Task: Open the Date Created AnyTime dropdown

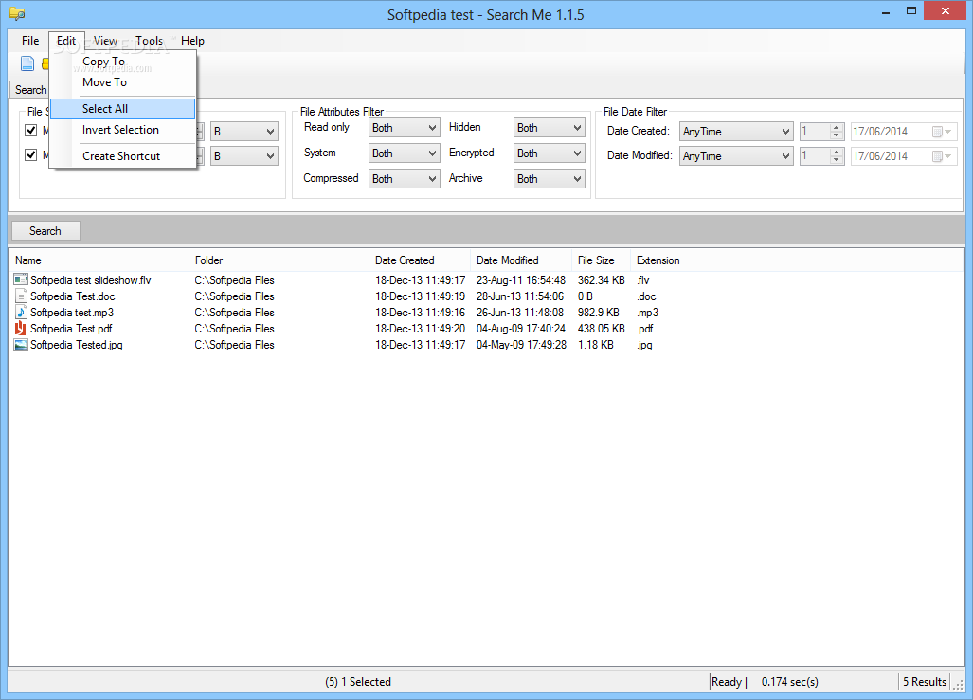Action: 736,132
